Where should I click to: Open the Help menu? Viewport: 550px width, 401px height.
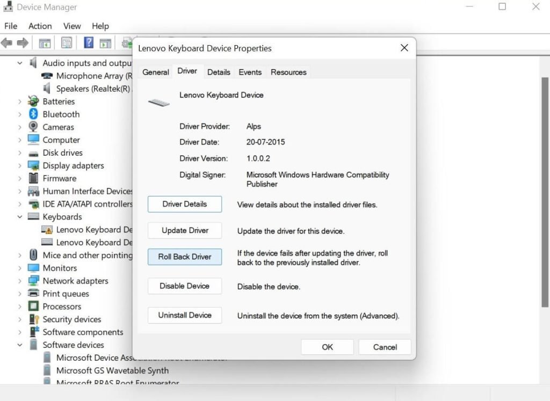click(x=100, y=26)
